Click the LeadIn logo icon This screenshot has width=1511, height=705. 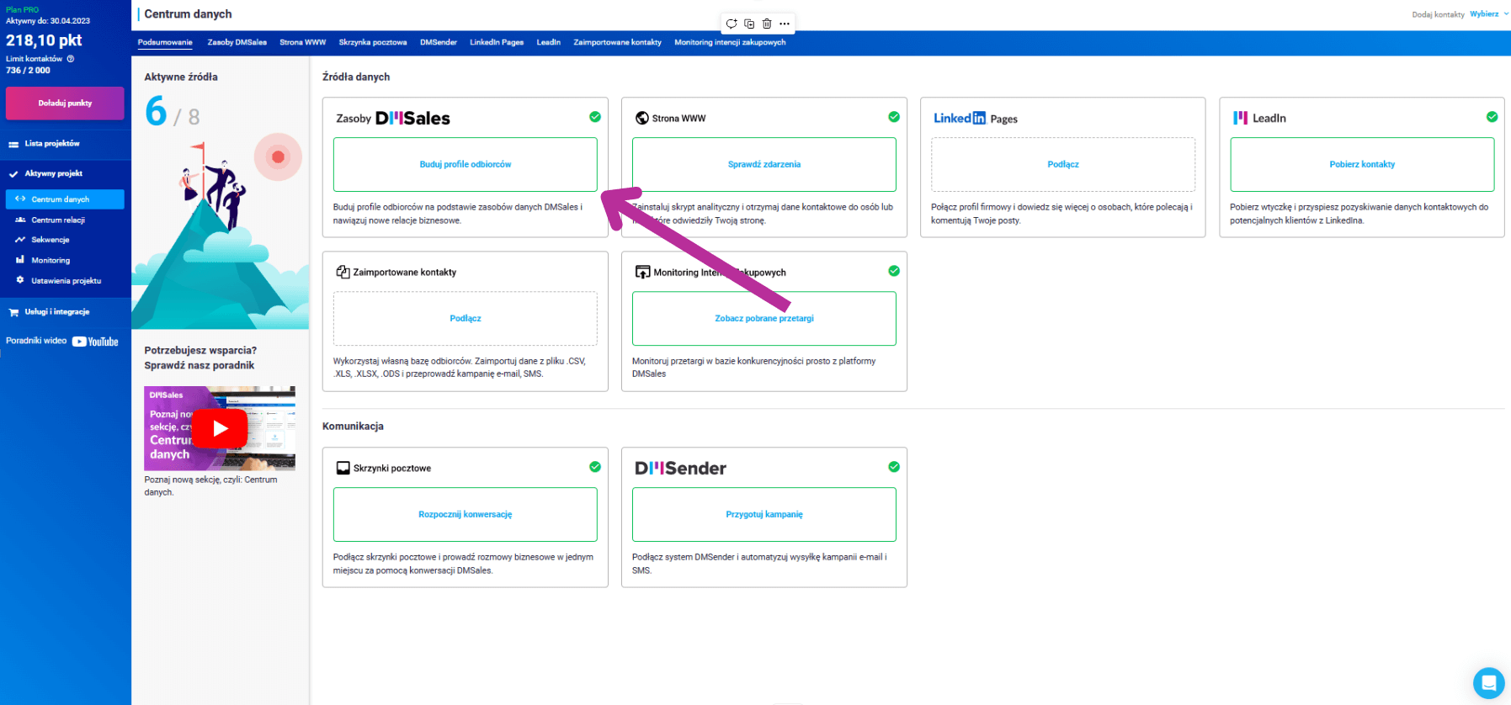(x=1240, y=118)
